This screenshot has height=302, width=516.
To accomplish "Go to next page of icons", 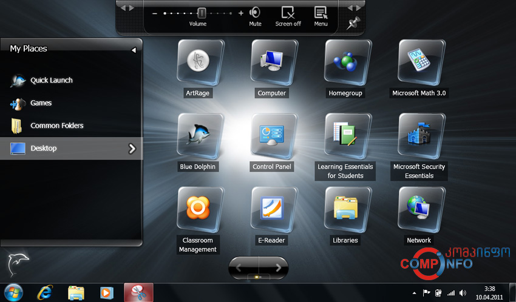I will 278,268.
